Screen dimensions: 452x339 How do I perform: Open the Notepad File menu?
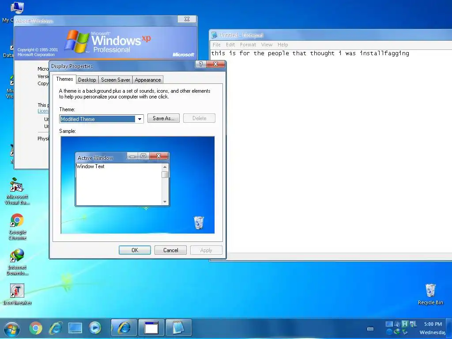click(x=216, y=45)
